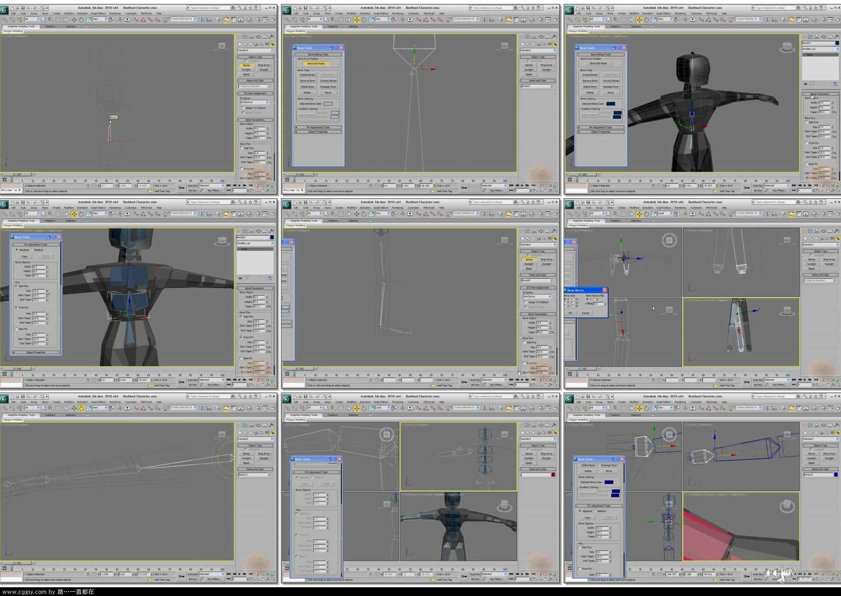
Task: Toggle the Angle Snap icon in top-left window
Action: point(143,20)
